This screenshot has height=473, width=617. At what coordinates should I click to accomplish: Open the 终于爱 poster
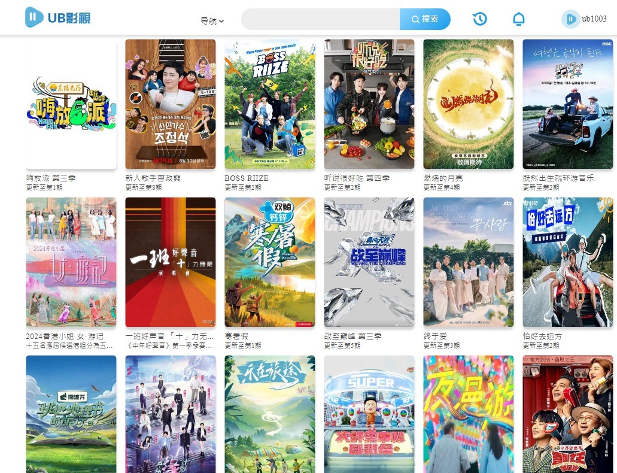pyautogui.click(x=468, y=262)
